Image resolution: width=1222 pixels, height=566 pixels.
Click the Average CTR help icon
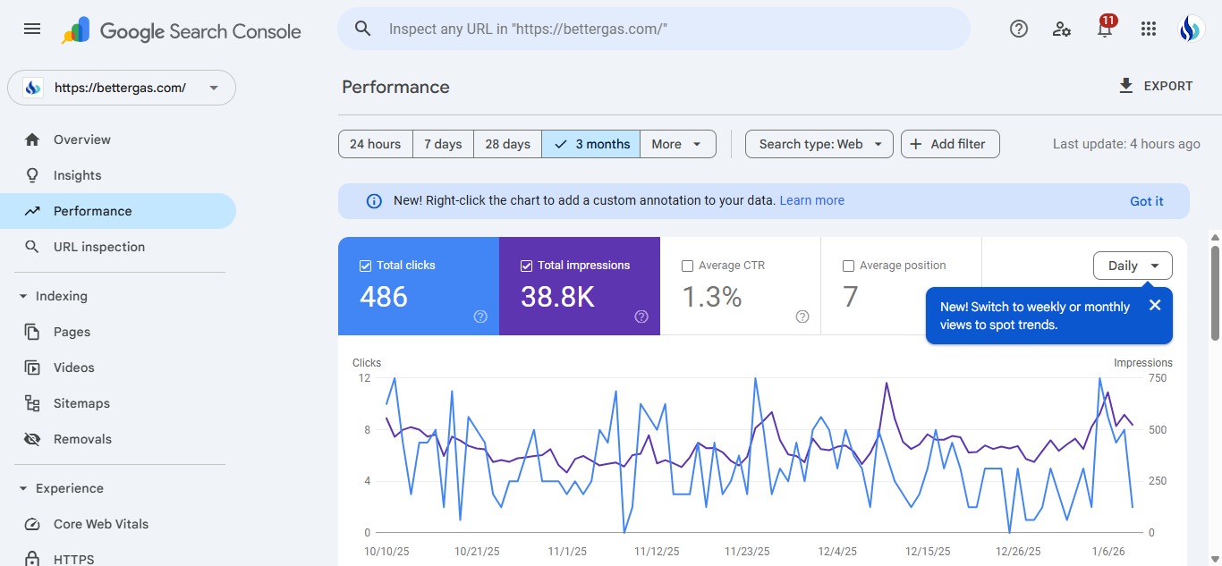(x=802, y=317)
